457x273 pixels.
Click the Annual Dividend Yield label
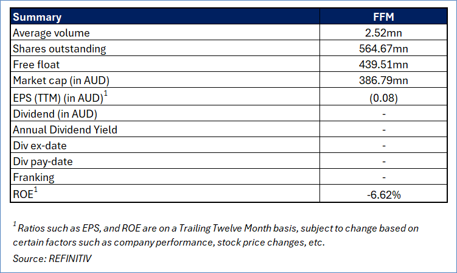(65, 130)
